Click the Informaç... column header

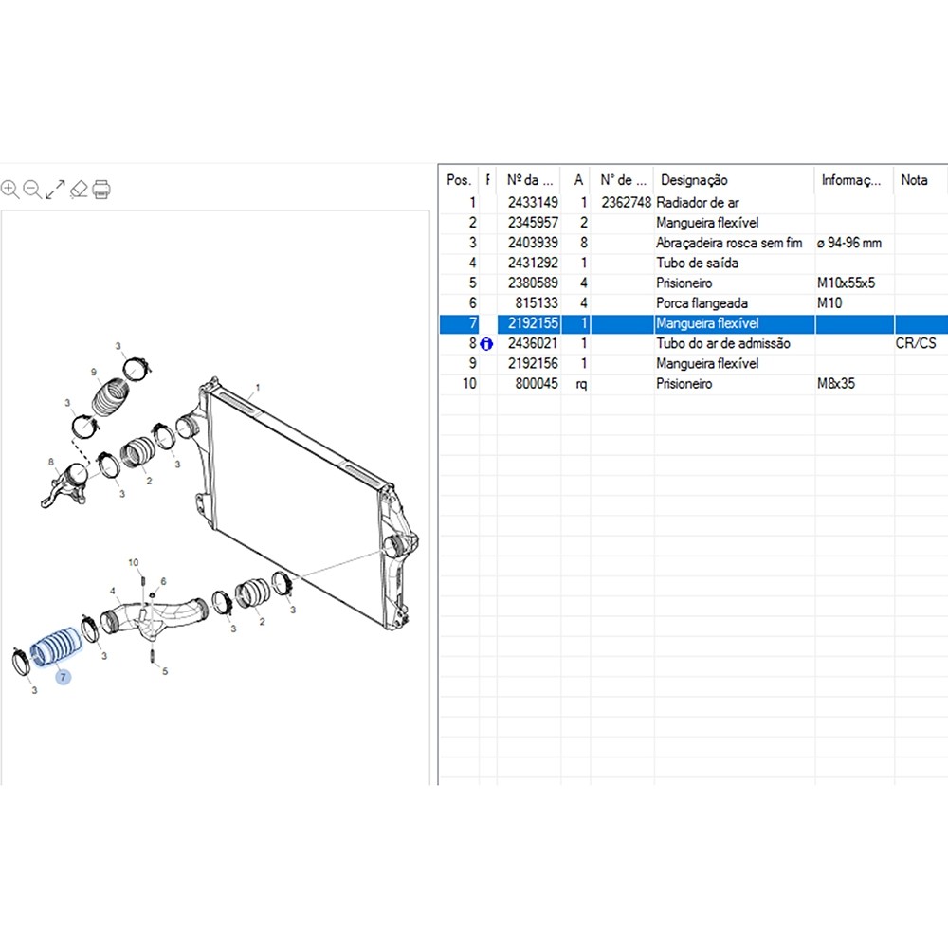851,180
